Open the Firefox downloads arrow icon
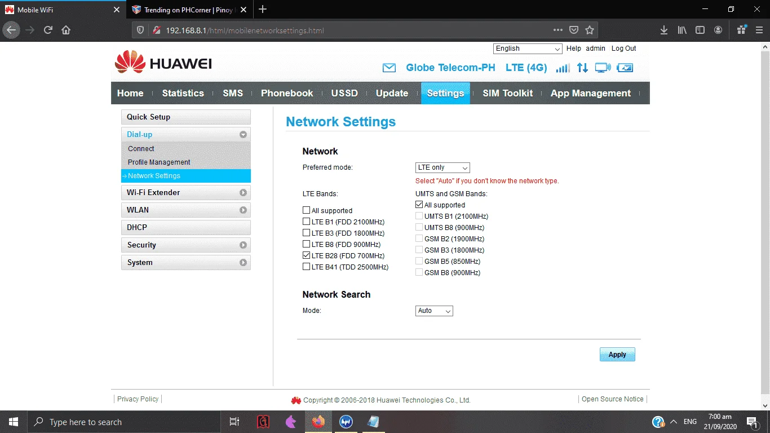This screenshot has width=770, height=433. [x=664, y=30]
